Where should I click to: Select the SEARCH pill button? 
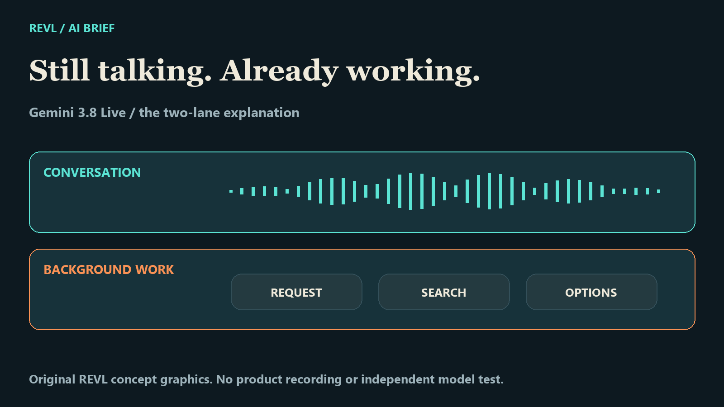[x=444, y=292]
